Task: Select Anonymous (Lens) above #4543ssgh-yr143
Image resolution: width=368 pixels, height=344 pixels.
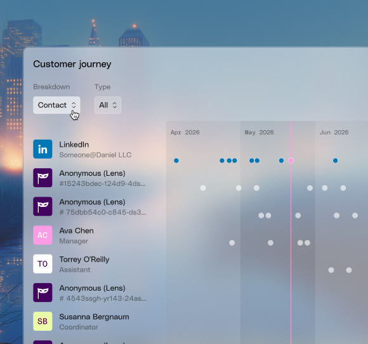Action: (92, 288)
